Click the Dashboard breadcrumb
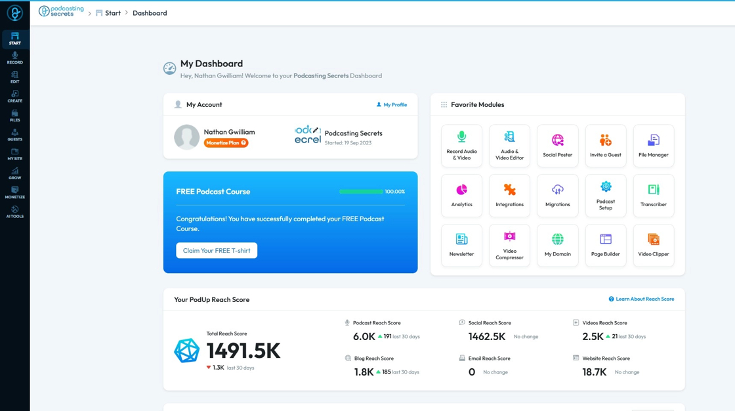Viewport: 735px width, 411px height. click(x=150, y=13)
